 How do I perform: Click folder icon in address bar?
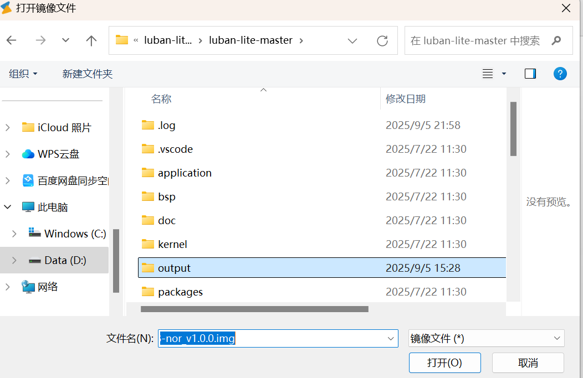pyautogui.click(x=121, y=40)
